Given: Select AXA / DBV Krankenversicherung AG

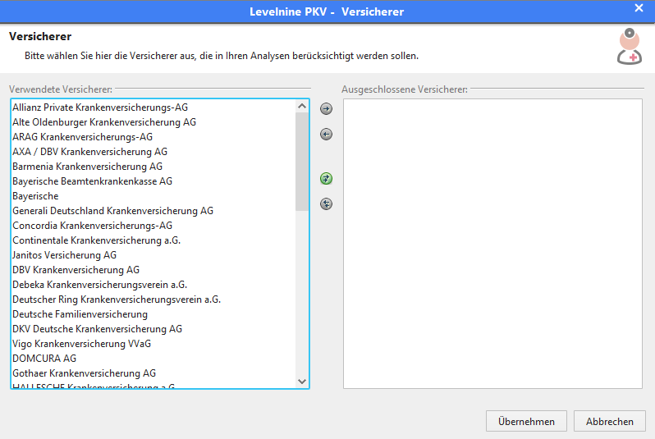Looking at the screenshot, I should coord(153,152).
